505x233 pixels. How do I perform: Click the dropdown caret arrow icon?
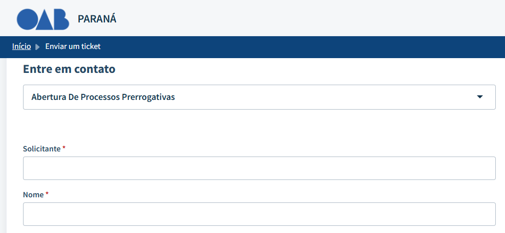(x=479, y=97)
